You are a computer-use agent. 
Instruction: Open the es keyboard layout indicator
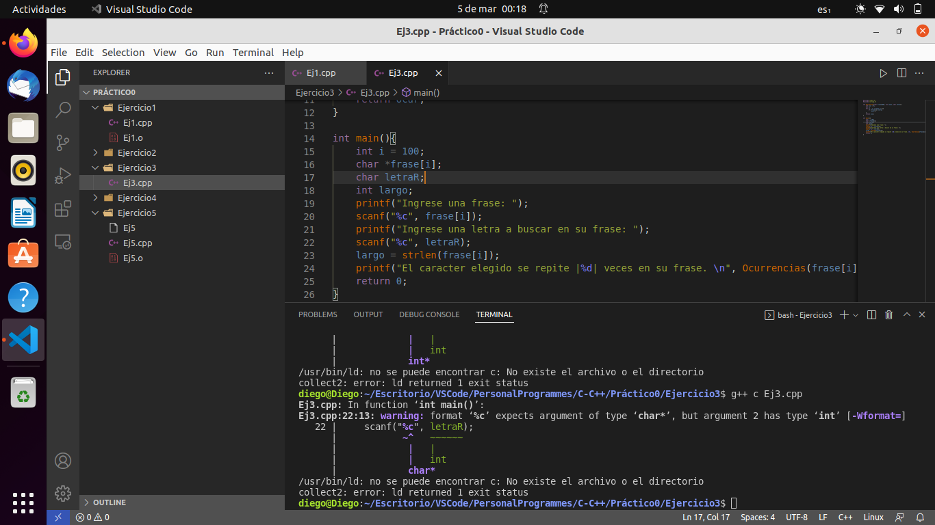pyautogui.click(x=823, y=9)
